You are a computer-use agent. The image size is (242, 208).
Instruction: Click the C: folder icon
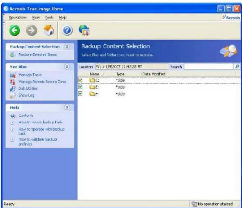(92, 80)
